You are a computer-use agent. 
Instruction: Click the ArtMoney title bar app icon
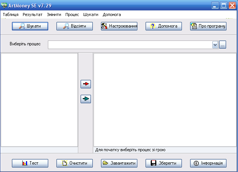[x=4, y=6]
